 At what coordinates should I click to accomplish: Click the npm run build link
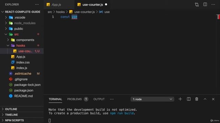[122, 113]
